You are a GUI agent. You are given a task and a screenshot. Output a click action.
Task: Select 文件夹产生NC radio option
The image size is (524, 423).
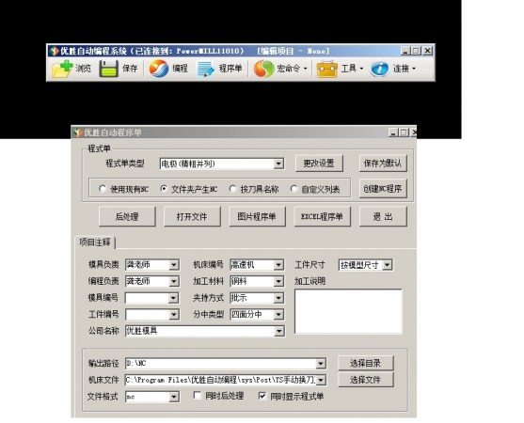pos(164,189)
